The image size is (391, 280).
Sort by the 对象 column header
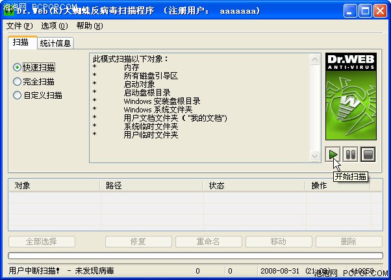[54, 186]
